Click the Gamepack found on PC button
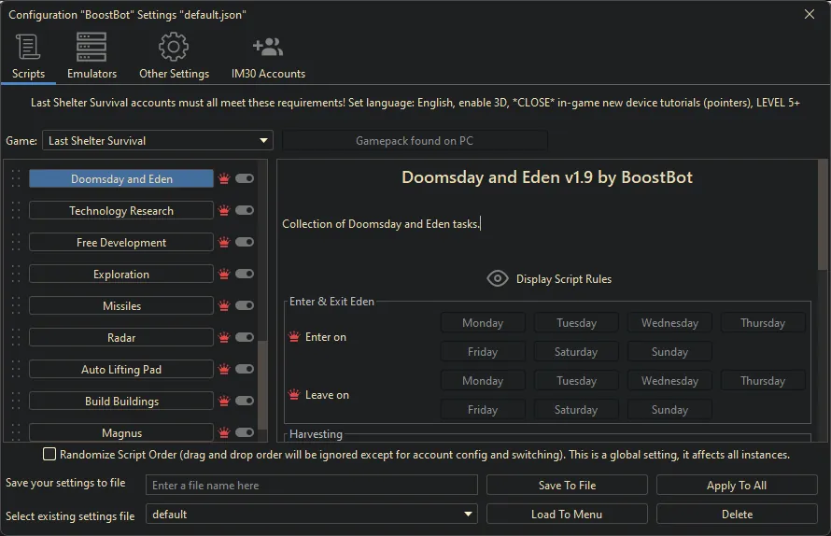The width and height of the screenshot is (831, 536). [415, 140]
